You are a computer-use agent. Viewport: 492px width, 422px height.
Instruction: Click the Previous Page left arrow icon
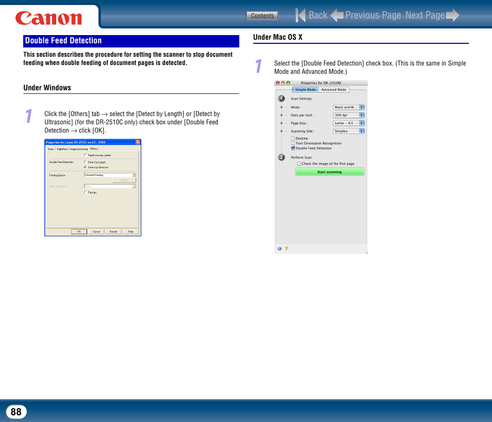click(337, 15)
